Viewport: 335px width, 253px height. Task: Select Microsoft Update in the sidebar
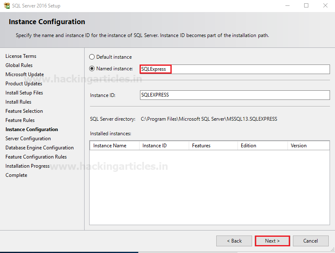tap(25, 74)
